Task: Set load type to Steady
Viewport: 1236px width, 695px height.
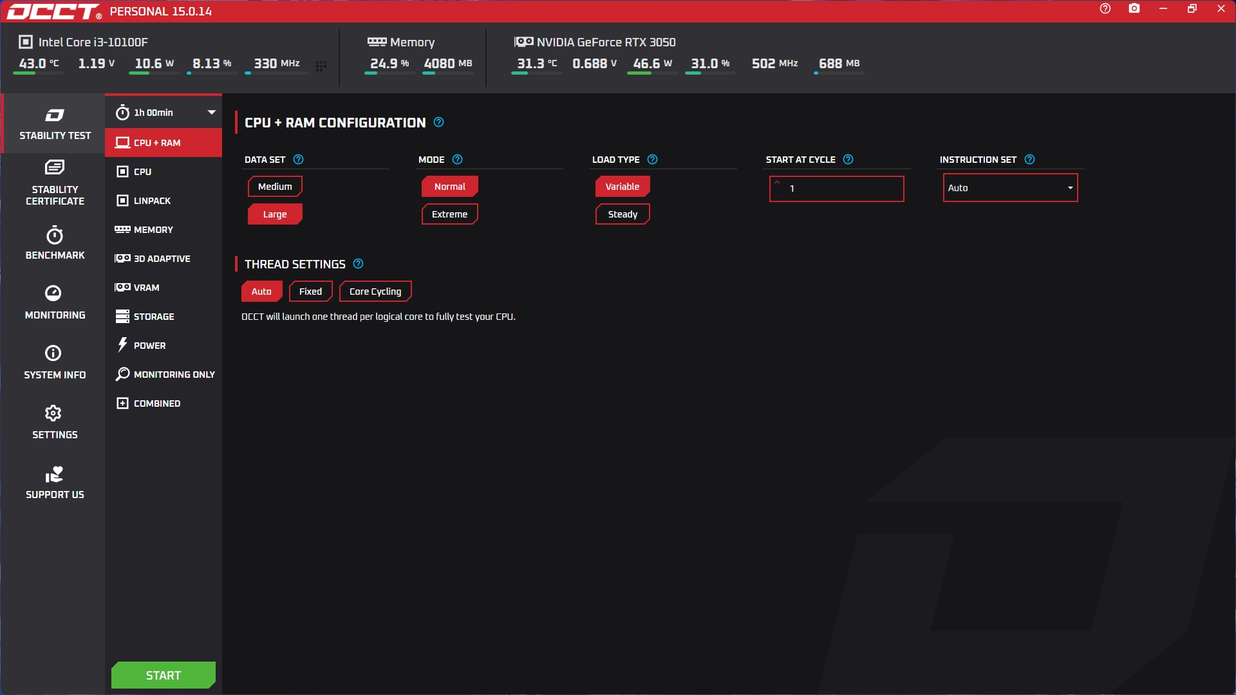Action: 623,214
